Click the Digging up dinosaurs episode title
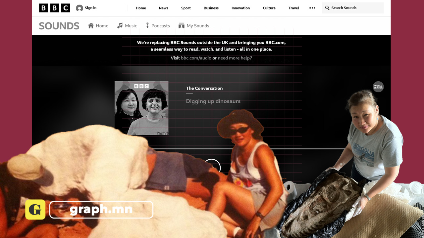Viewport: 424px width, 238px height. pyautogui.click(x=213, y=101)
